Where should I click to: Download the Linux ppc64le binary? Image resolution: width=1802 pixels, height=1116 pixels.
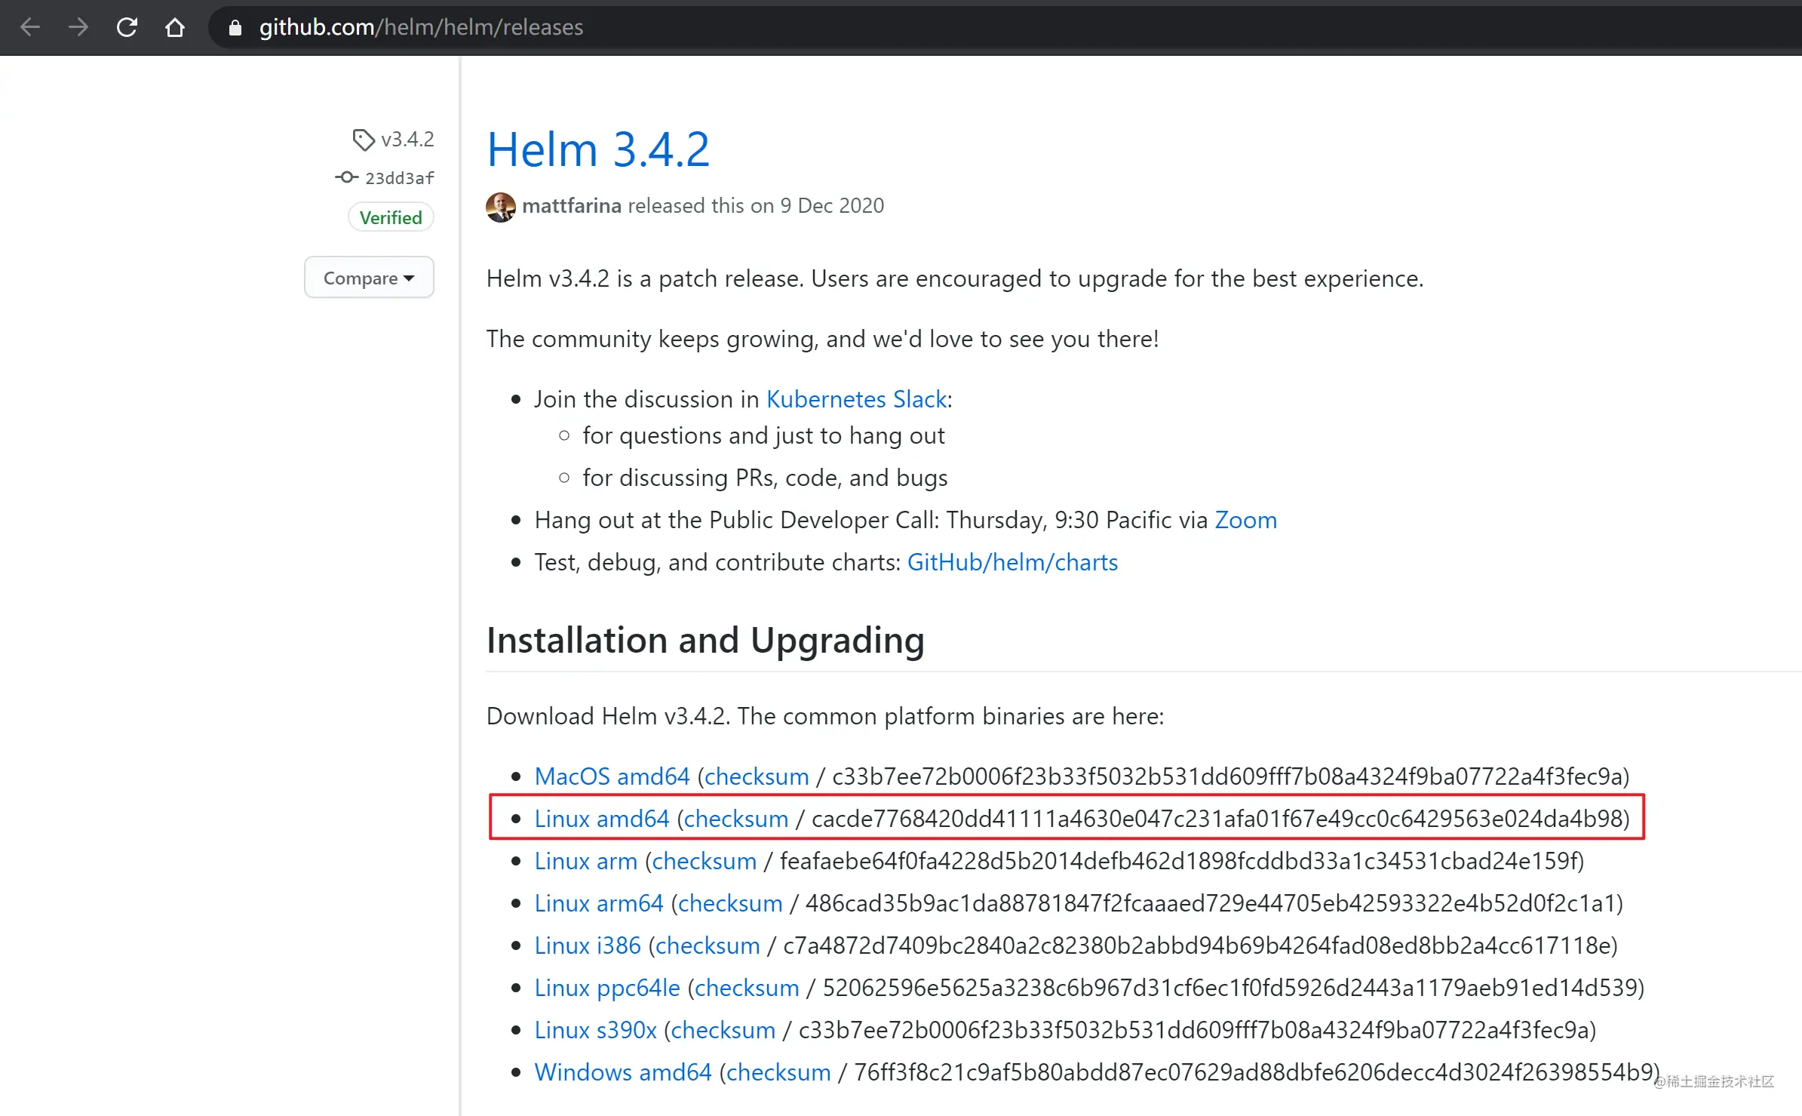point(607,988)
